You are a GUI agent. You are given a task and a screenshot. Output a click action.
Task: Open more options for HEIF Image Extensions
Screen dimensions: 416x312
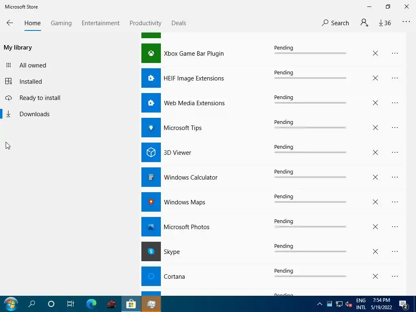click(395, 78)
